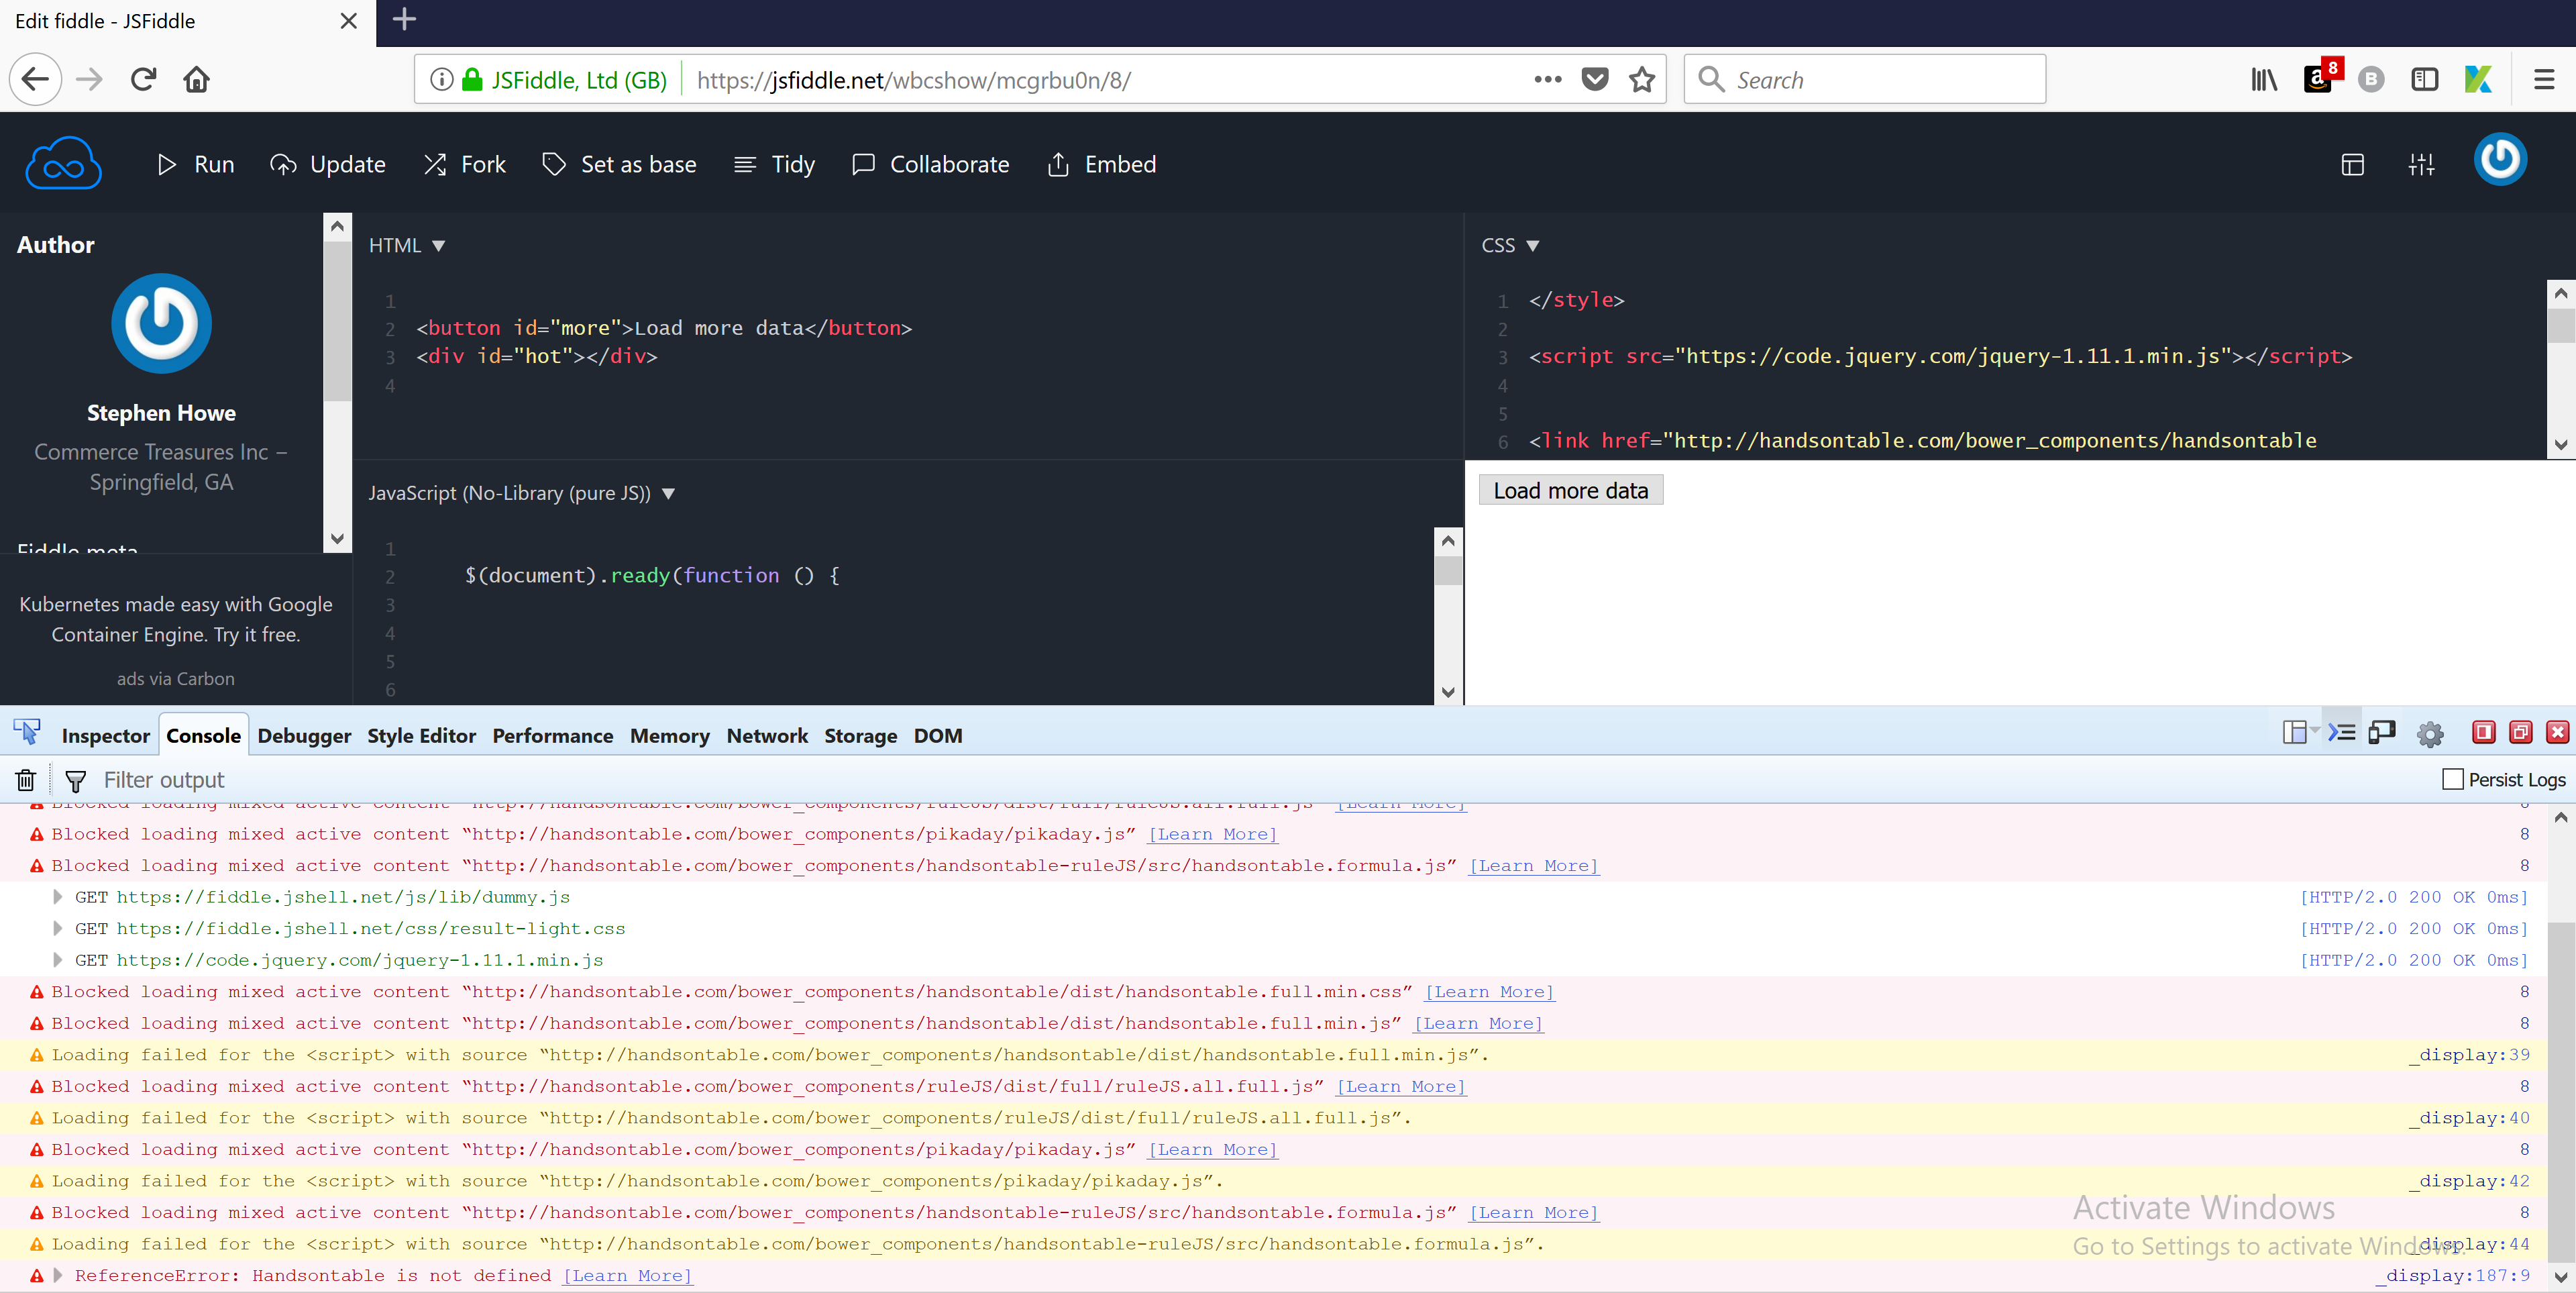Toggle the element picker tool
2576x1293 pixels.
click(x=26, y=731)
